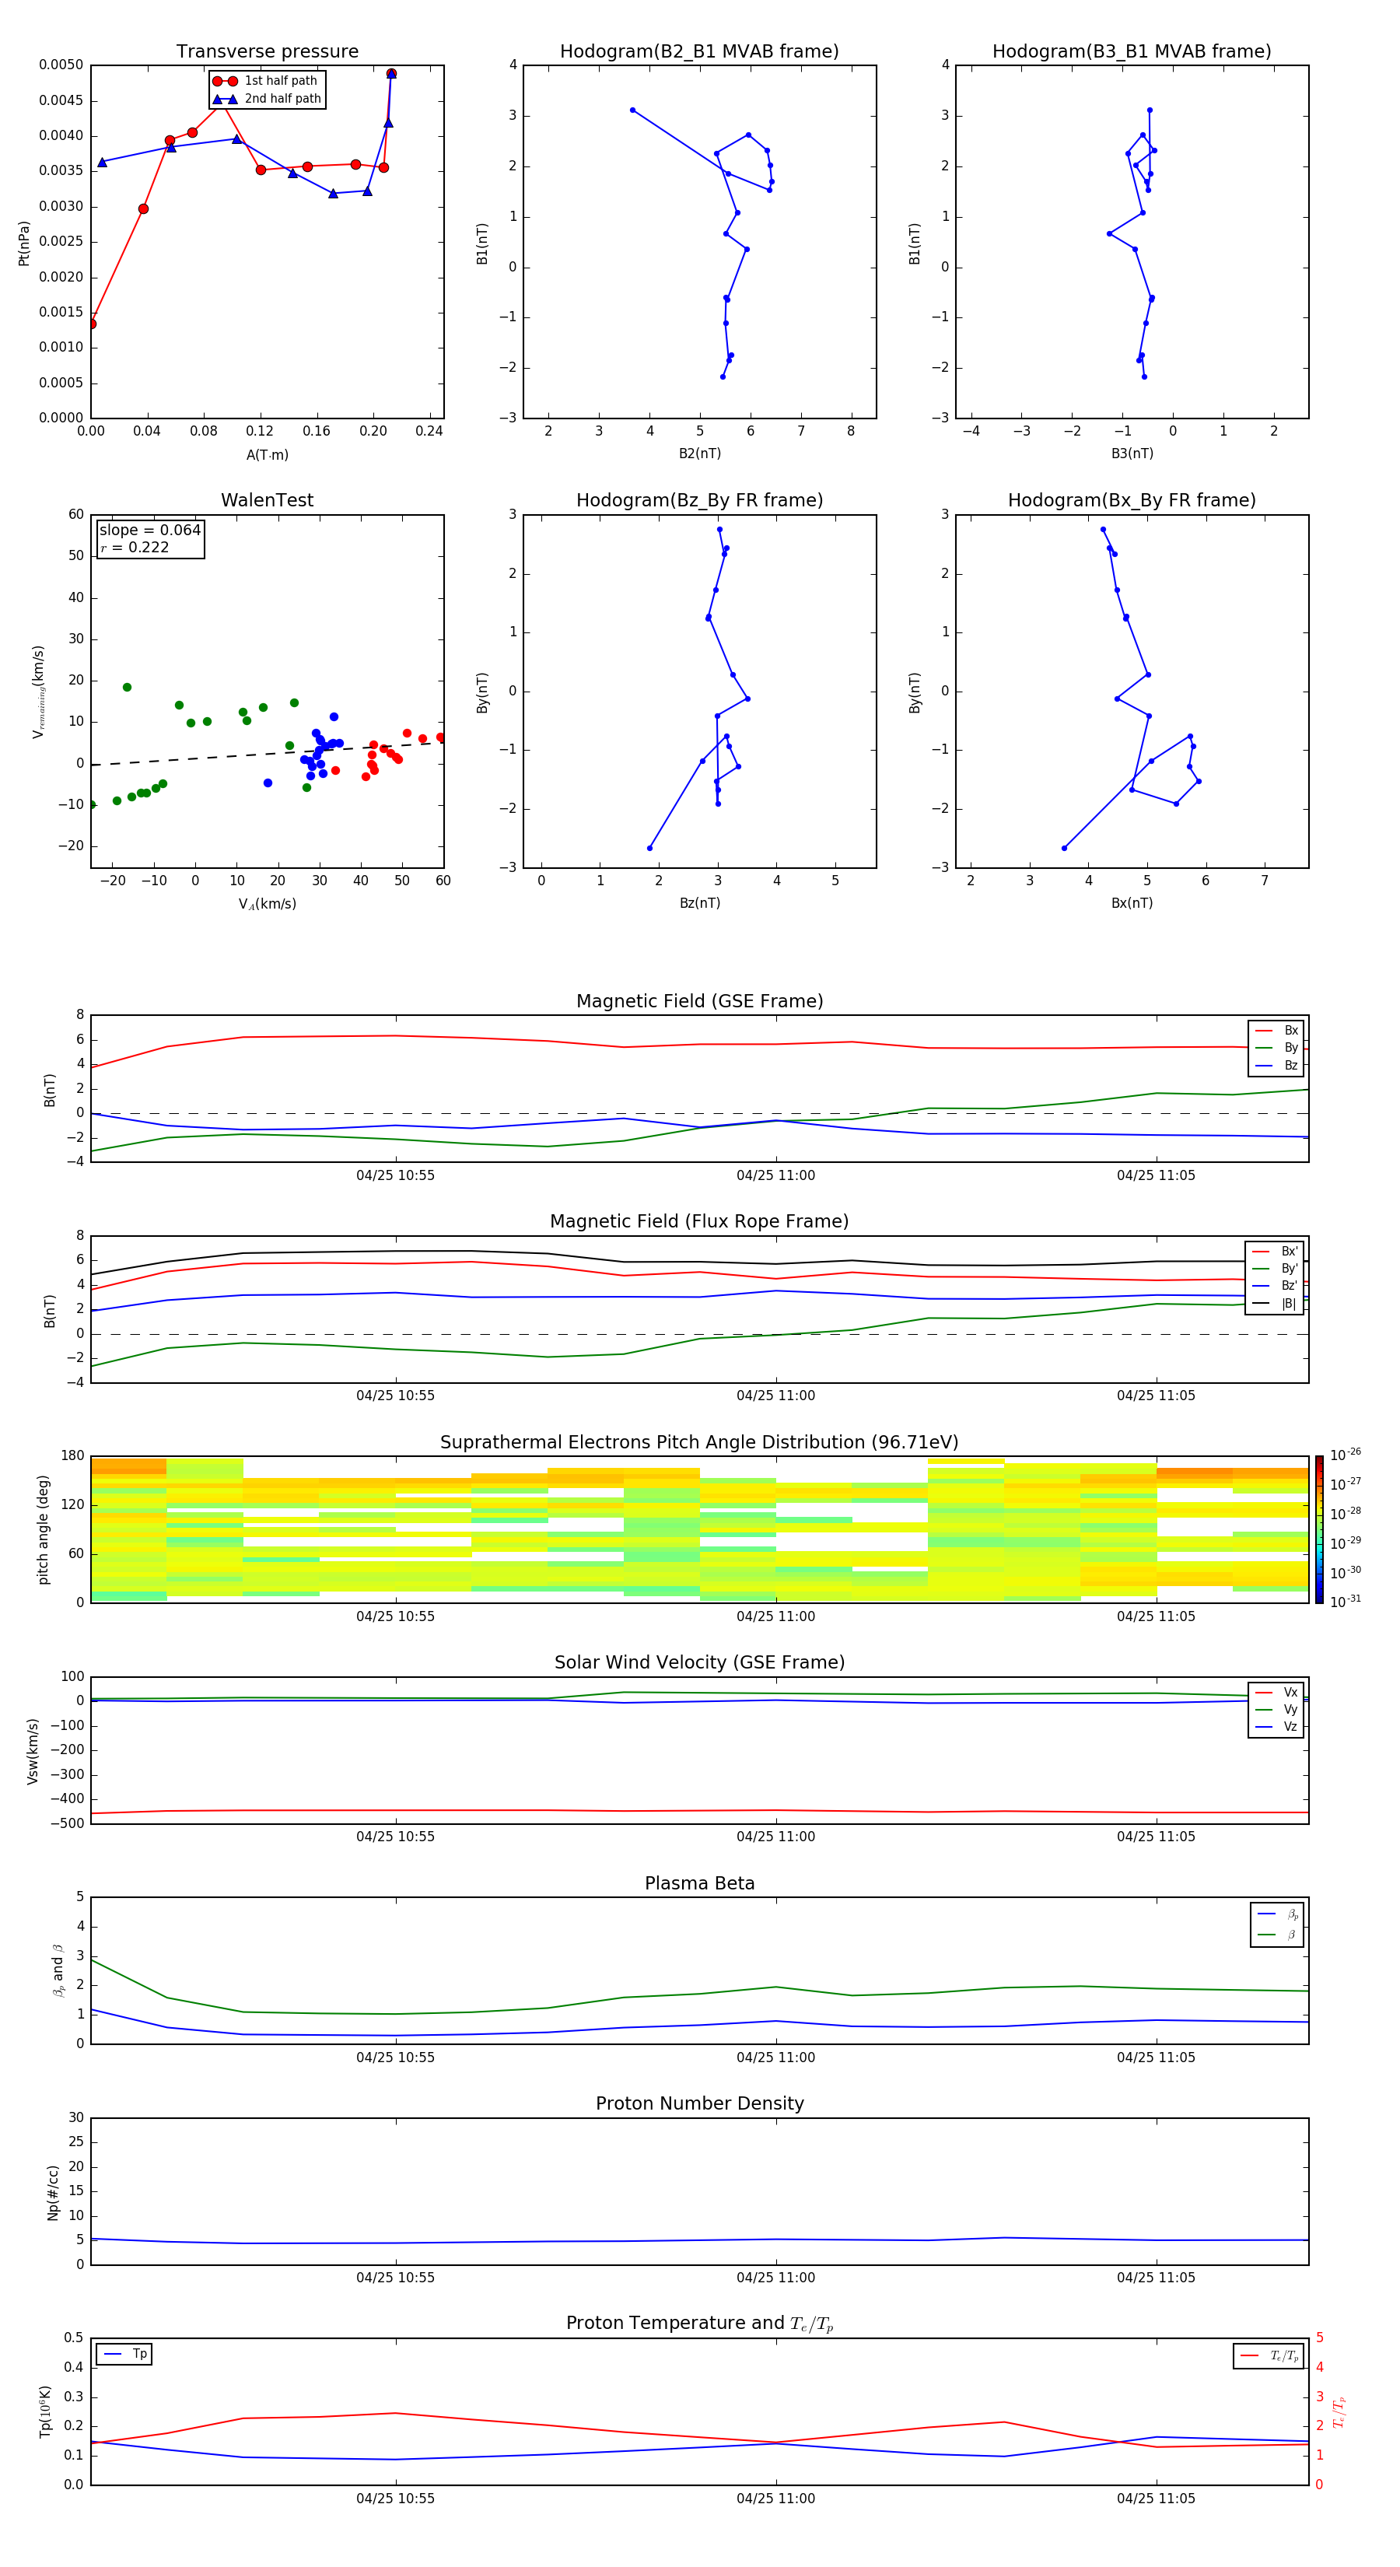Image resolution: width=1400 pixels, height=2567 pixels.
Task: Click the 'Vsw(km/s)' y-axis label
Action: pyautogui.click(x=33, y=1751)
